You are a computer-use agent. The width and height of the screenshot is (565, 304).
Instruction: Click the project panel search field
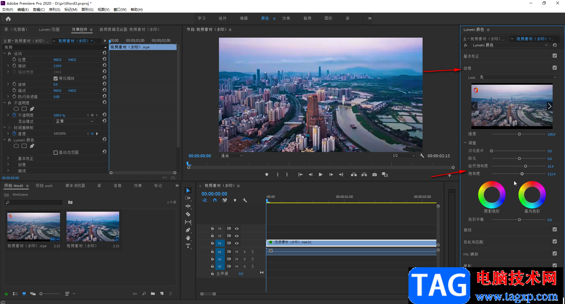point(34,203)
